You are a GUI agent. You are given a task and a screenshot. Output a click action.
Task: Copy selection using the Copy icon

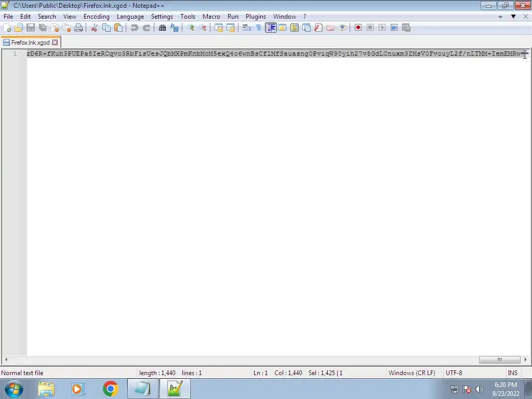[x=107, y=28]
